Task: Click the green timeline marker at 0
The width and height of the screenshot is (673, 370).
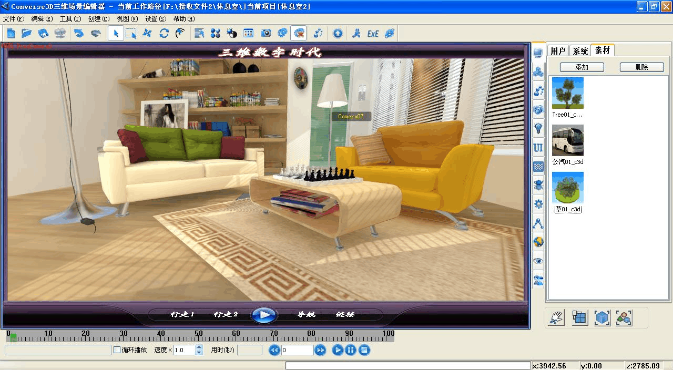Action: (13, 338)
